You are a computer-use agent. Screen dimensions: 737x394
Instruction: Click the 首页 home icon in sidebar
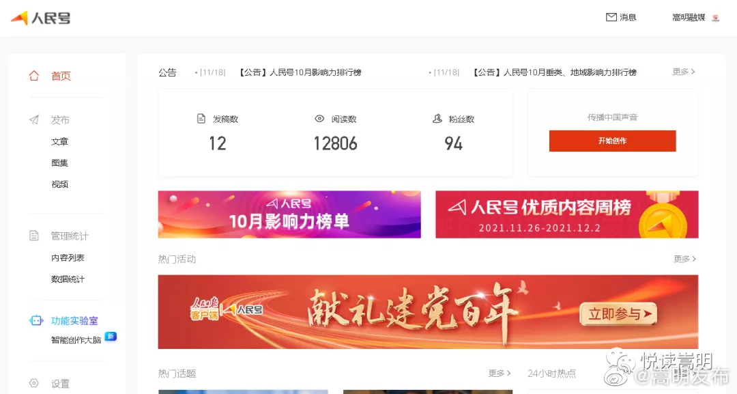tap(34, 76)
